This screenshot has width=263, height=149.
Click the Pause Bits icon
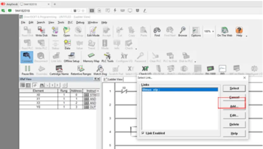tap(28, 70)
